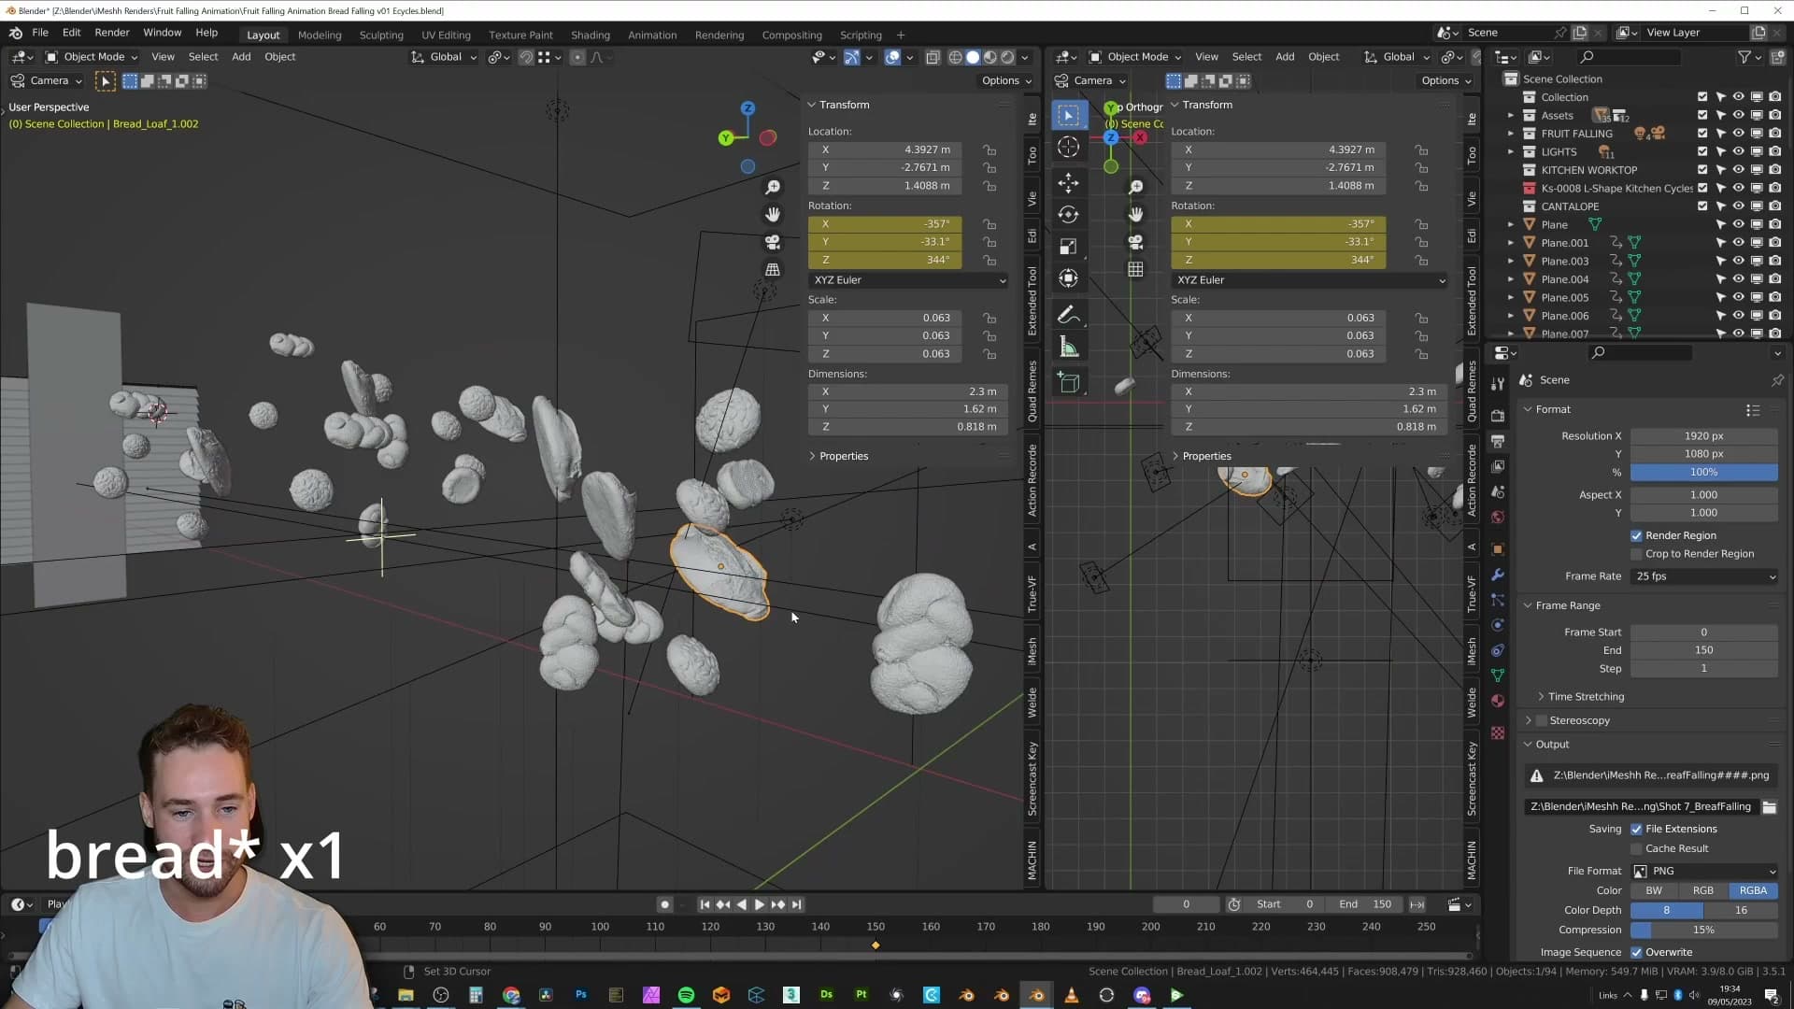Toggle Render Region checkbox
This screenshot has width=1794, height=1009.
(x=1636, y=536)
